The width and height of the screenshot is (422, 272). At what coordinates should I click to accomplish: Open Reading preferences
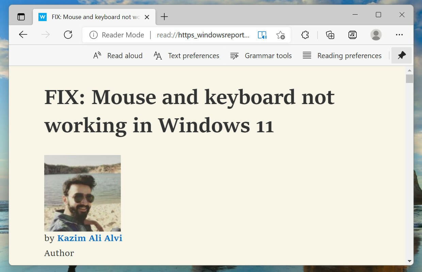tap(342, 55)
